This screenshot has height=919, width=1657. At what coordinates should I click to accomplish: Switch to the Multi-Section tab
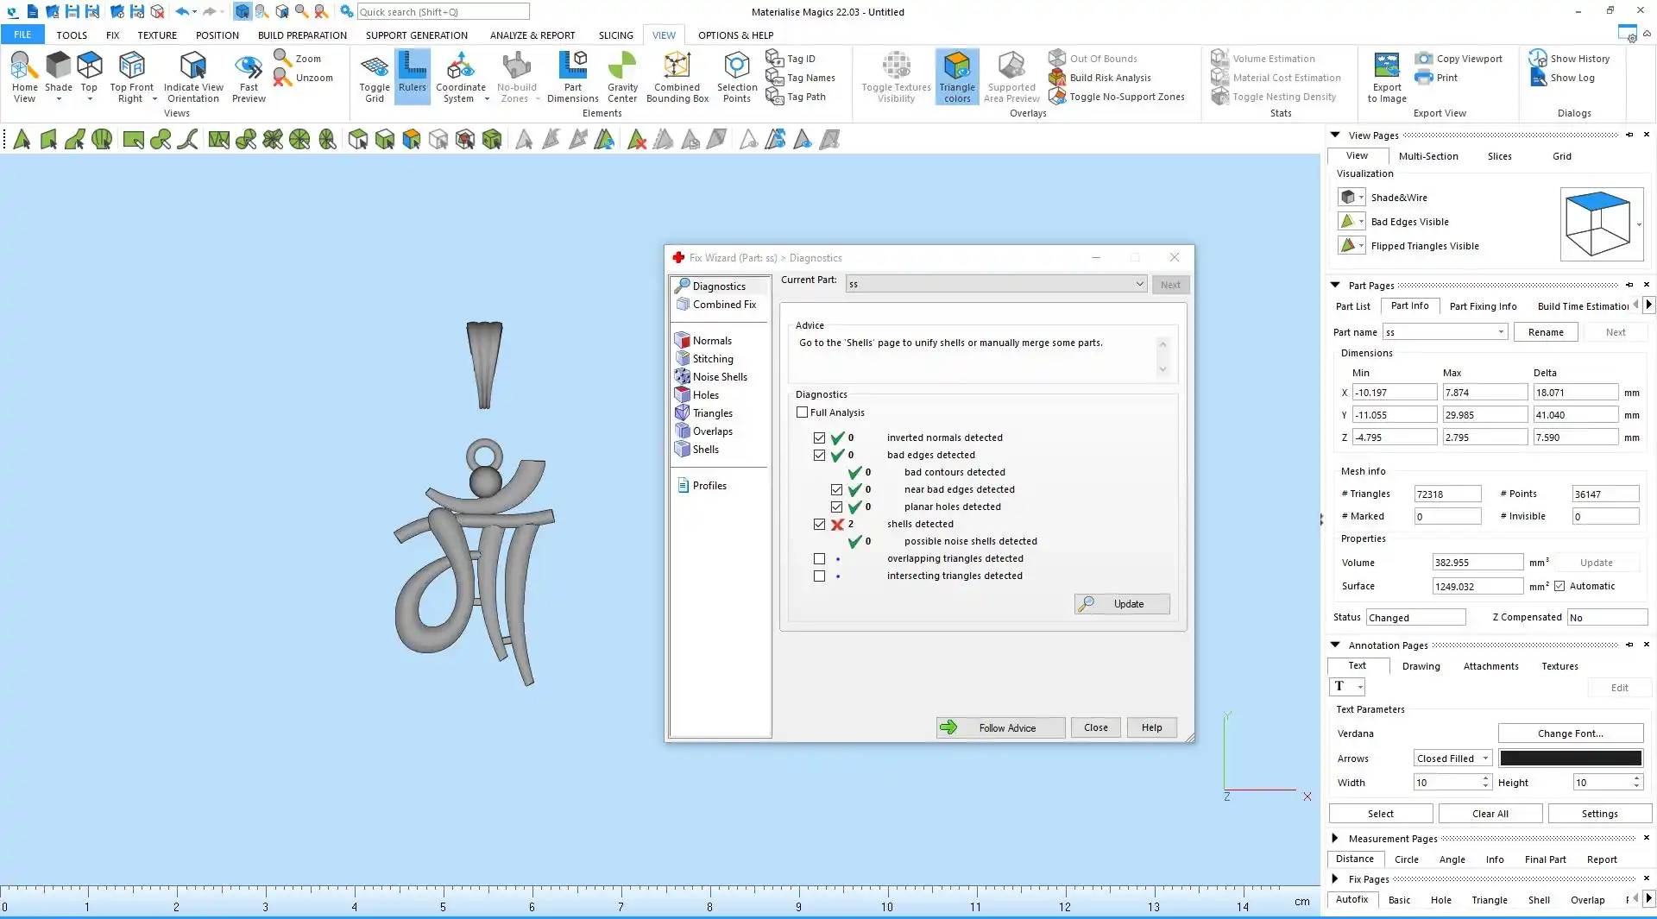(x=1427, y=156)
